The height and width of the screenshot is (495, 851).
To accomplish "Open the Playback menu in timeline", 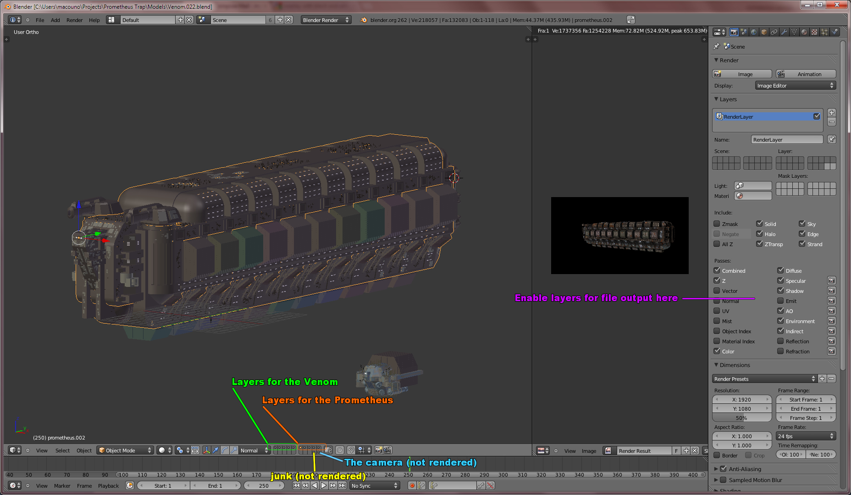I will (x=108, y=486).
